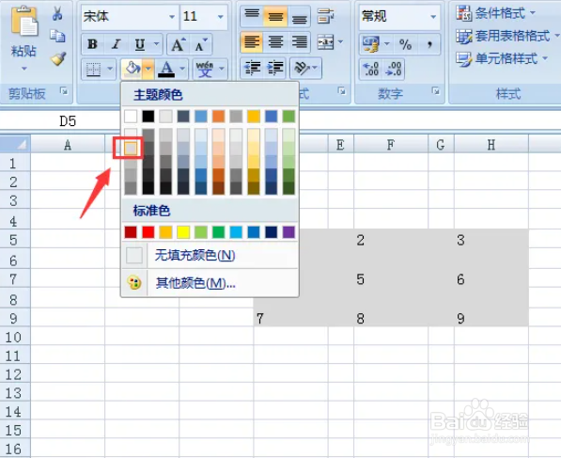
Task: Toggle italic formatting
Action: (x=116, y=44)
